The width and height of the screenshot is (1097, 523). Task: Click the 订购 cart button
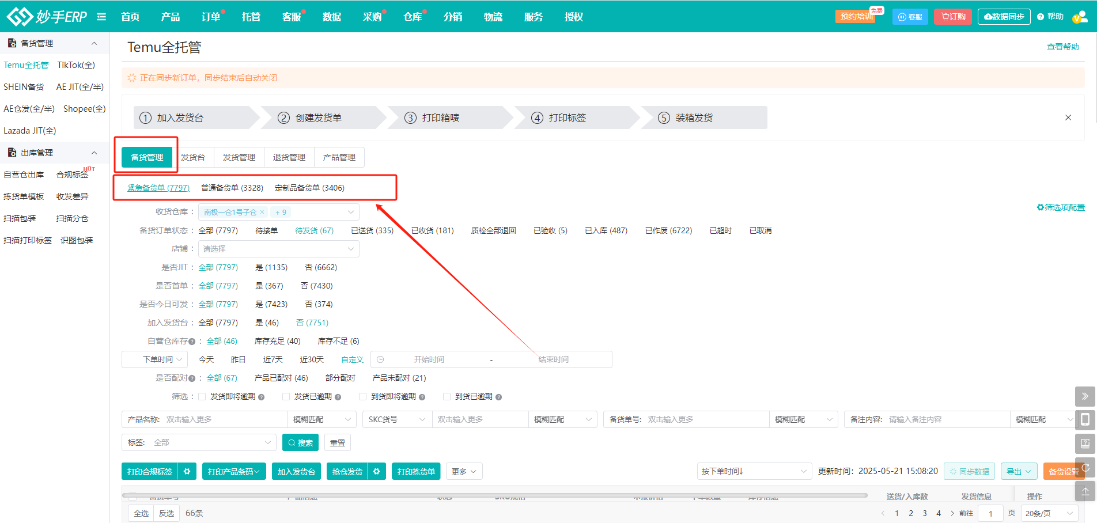point(953,17)
